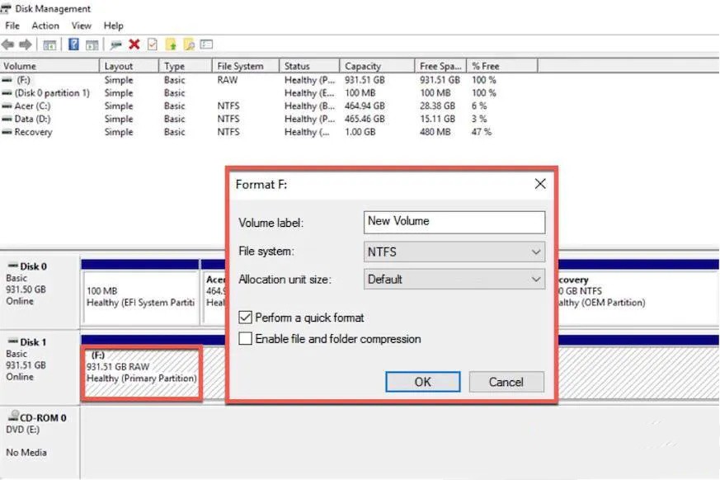The width and height of the screenshot is (720, 480).
Task: Select the Recovery volume name in list
Action: coord(33,132)
